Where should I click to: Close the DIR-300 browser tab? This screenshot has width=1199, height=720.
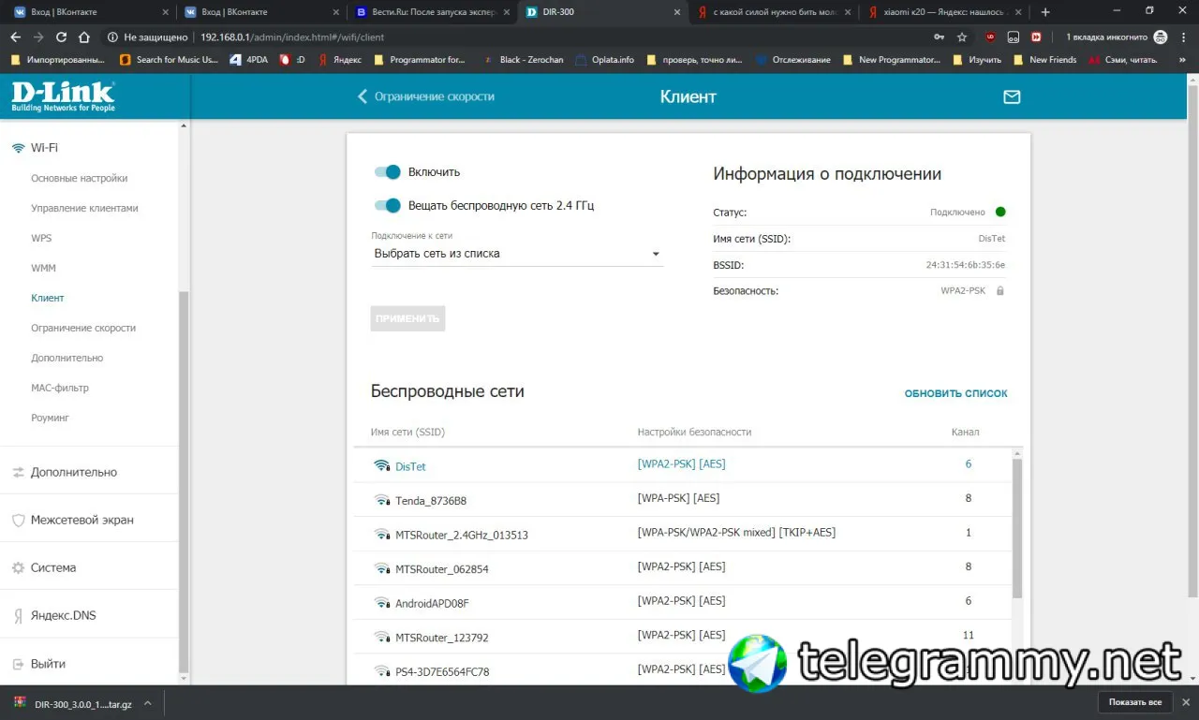click(678, 12)
